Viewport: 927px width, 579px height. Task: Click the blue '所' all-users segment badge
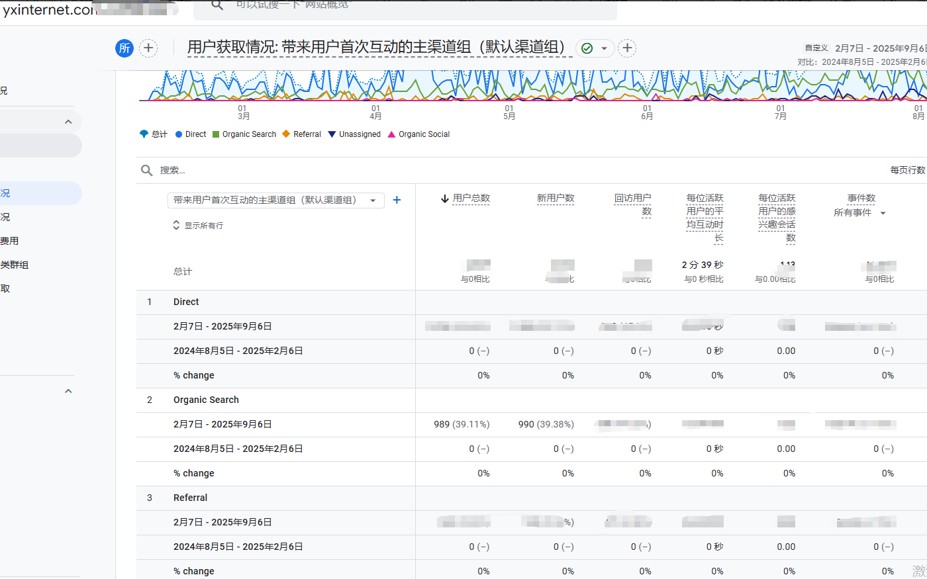[124, 48]
